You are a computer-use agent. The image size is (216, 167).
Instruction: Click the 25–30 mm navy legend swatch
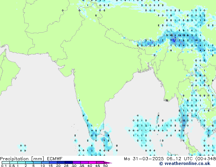[69, 163]
